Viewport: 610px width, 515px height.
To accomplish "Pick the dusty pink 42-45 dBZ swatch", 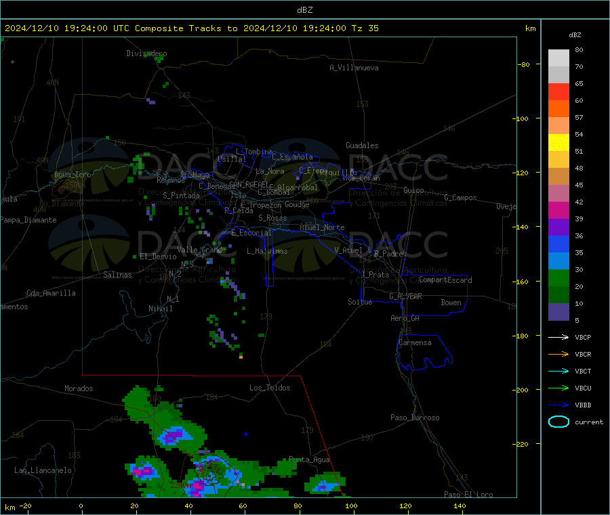I will [558, 194].
